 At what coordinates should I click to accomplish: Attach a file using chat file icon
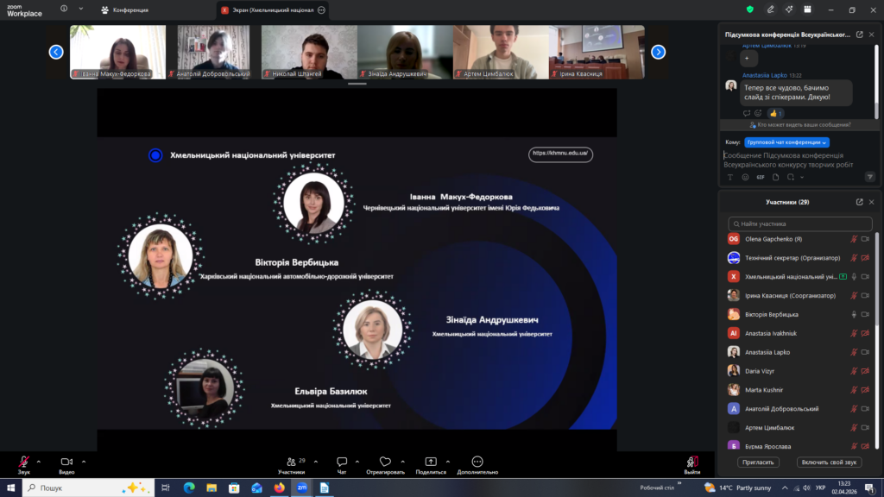pos(775,177)
